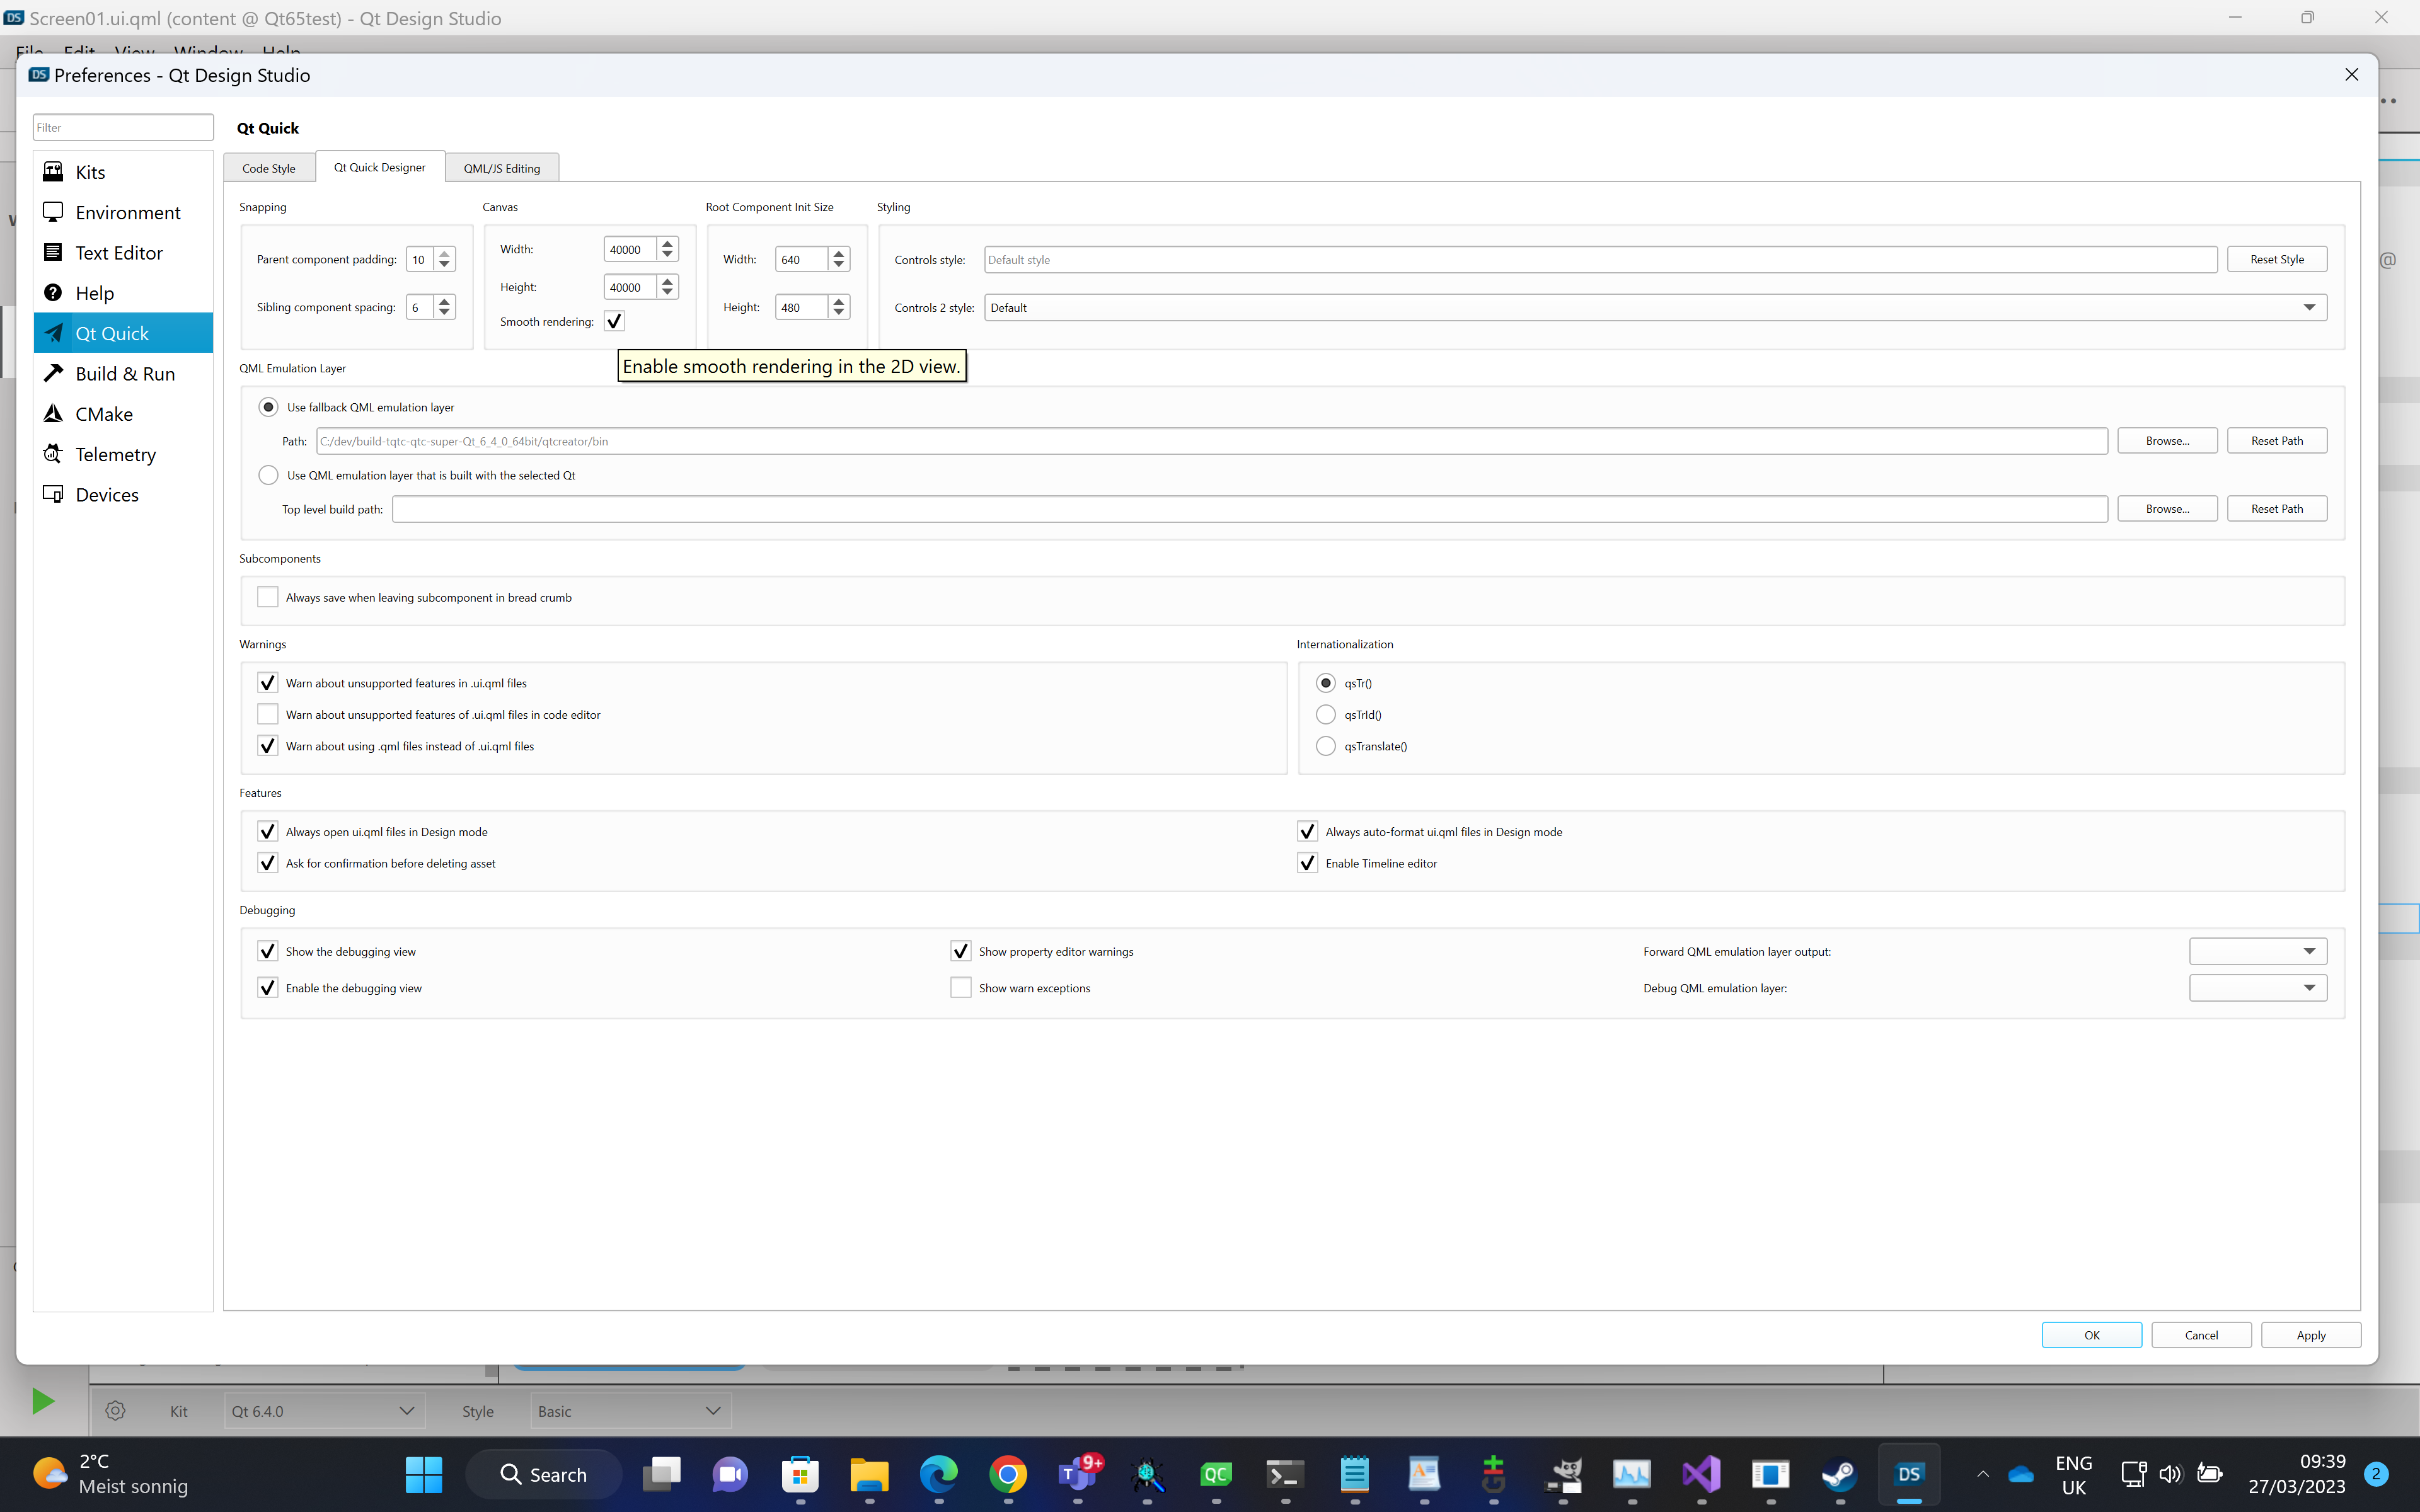Select Use fallback QML emulation layer
The image size is (2420, 1512).
click(268, 407)
